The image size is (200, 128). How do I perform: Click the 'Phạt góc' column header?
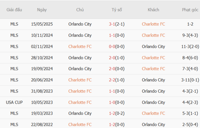[190, 10]
